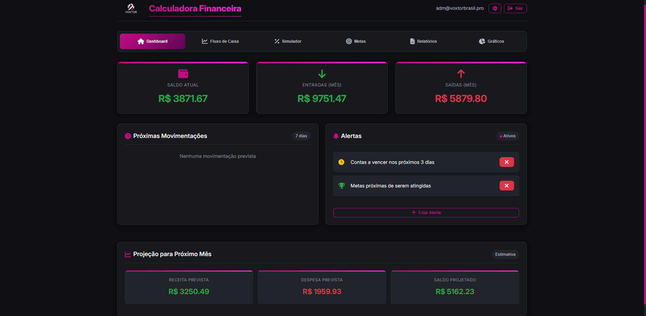The height and width of the screenshot is (316, 646).
Task: Open the Simulador tab
Action: [x=287, y=41]
